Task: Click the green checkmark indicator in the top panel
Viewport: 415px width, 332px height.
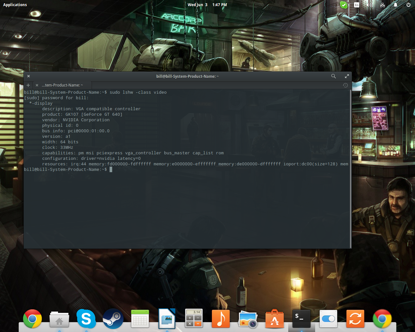Action: 343,5
